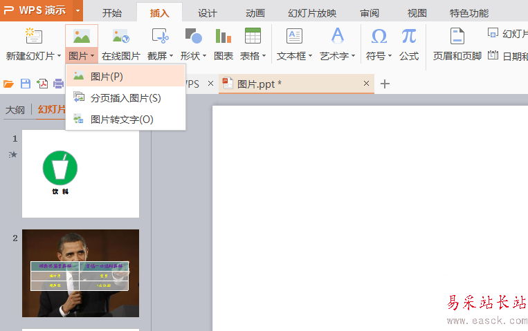Switch to the 视图 ribbon tab
Screen dimensions: 528x331
point(417,13)
